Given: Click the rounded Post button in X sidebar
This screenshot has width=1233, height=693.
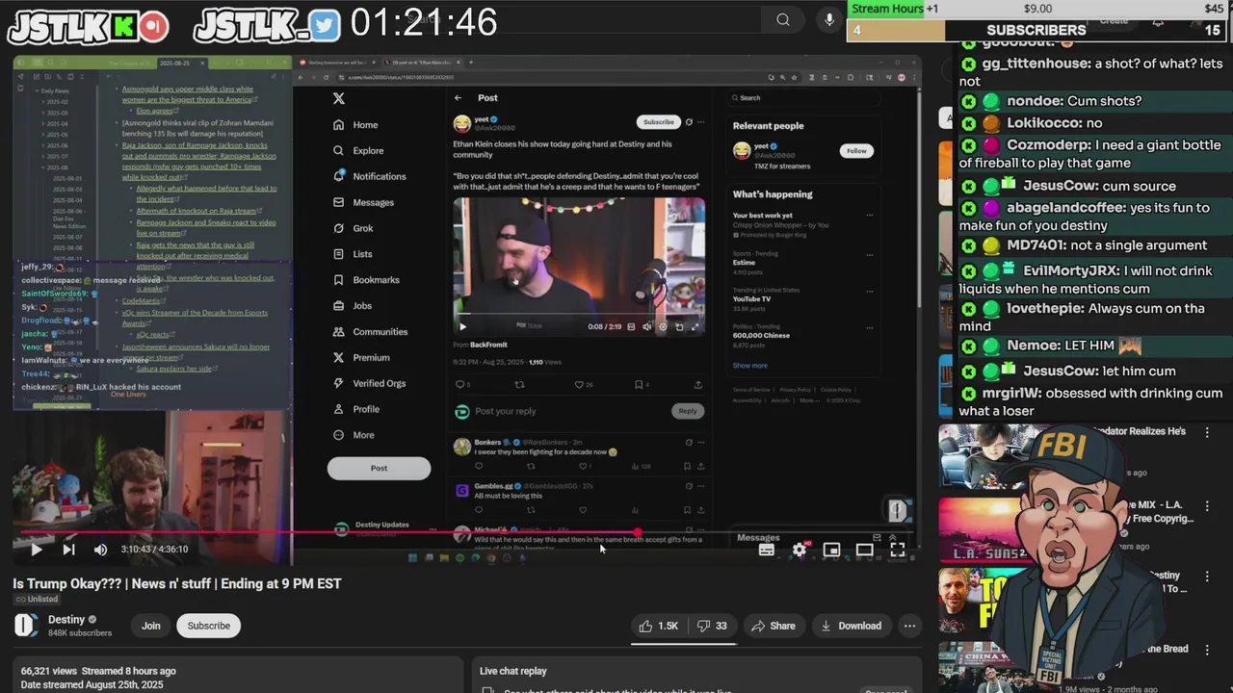Looking at the screenshot, I should (x=379, y=468).
